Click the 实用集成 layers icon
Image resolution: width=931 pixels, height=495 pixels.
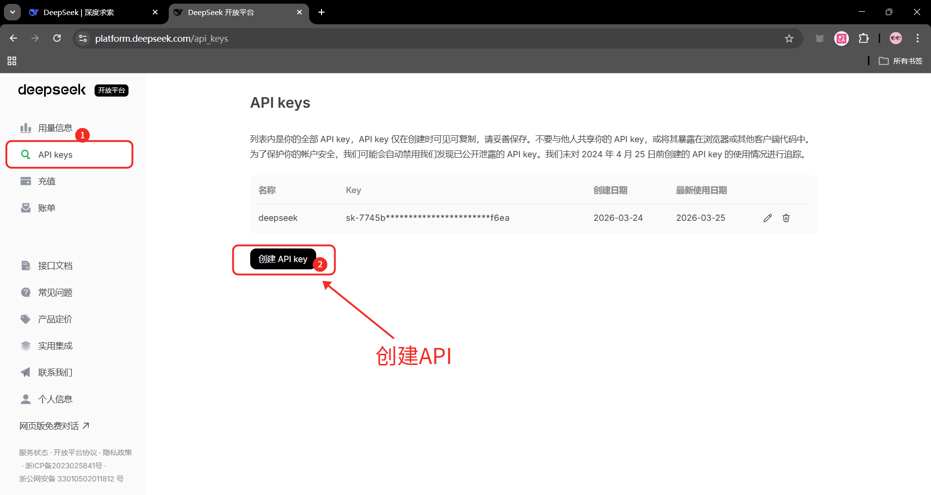tap(26, 346)
